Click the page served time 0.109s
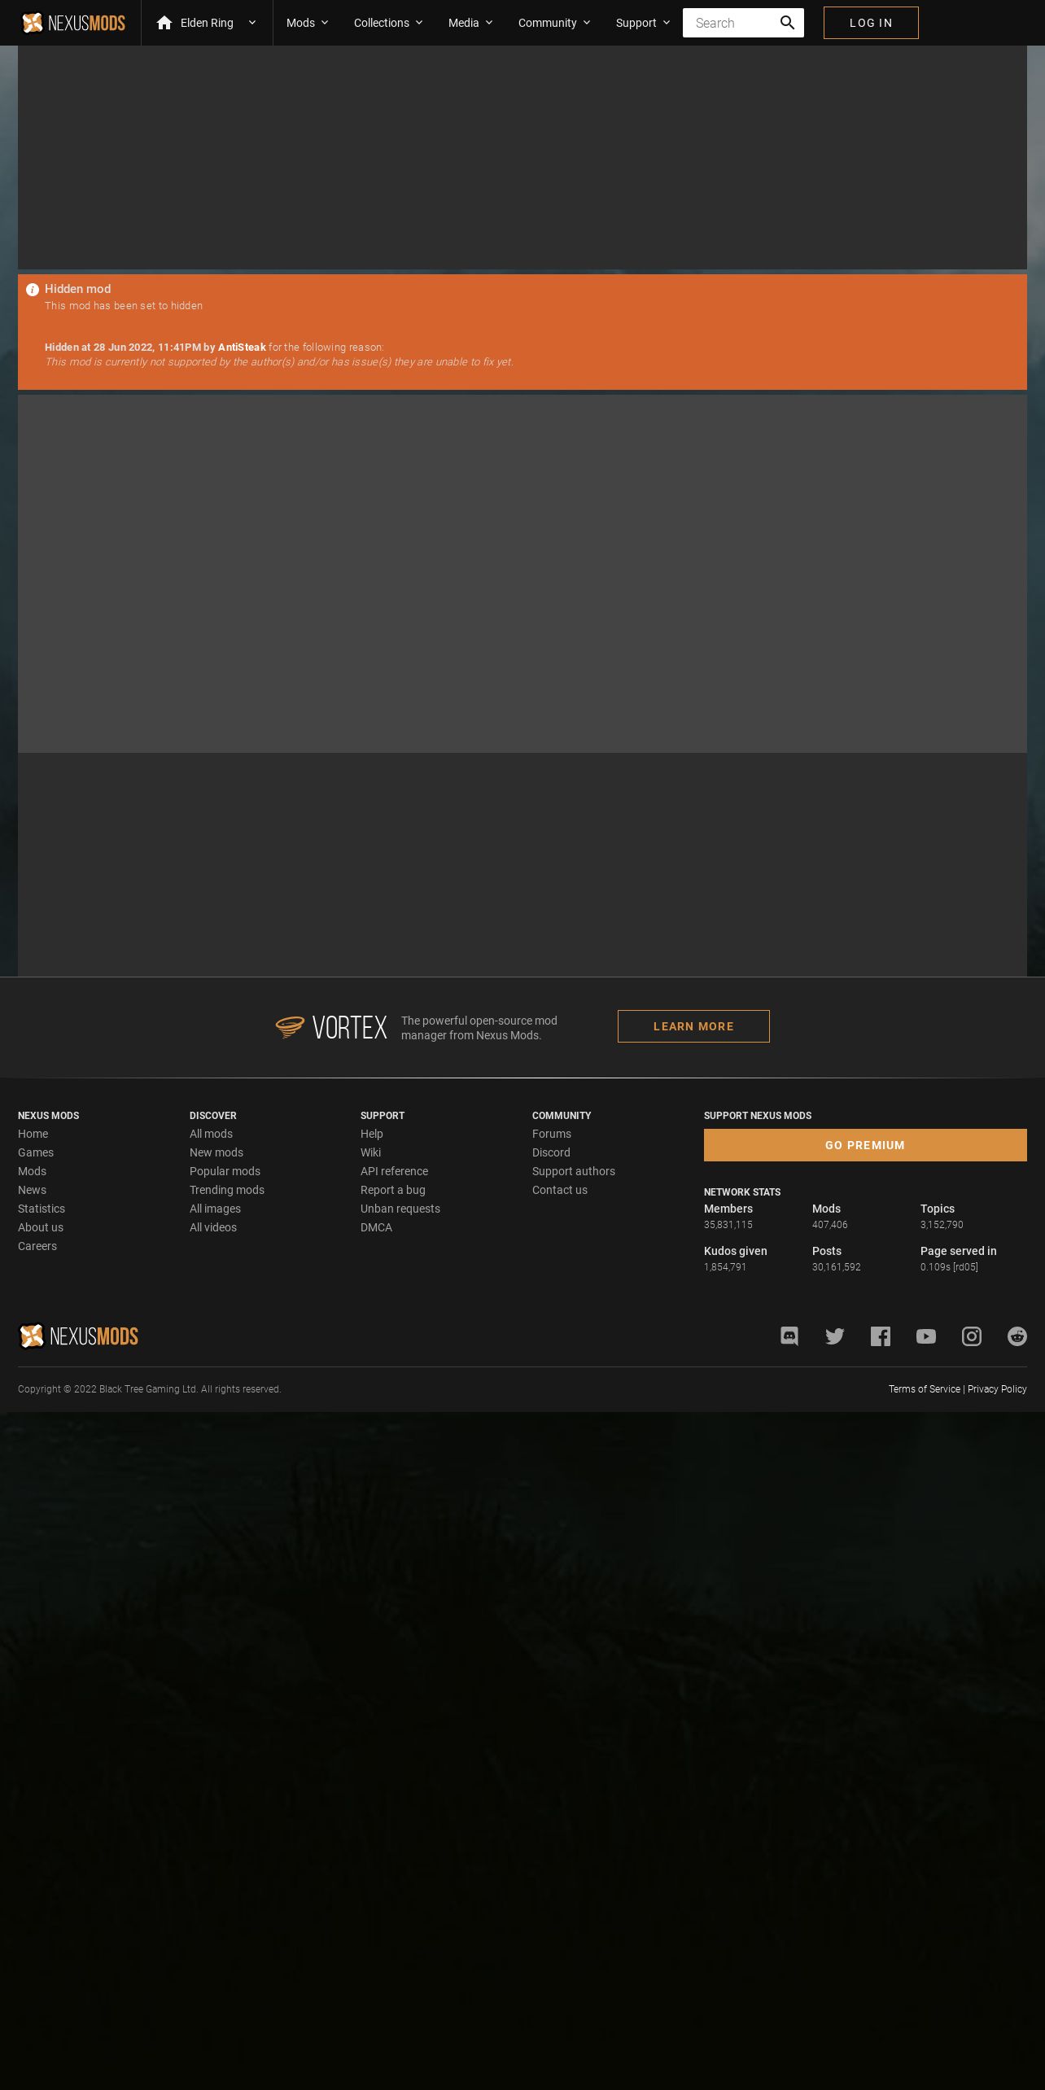1045x2090 pixels. 949,1267
